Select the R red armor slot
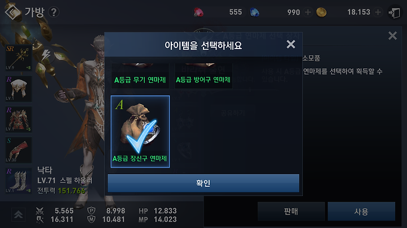407x228 pixels. click(19, 119)
